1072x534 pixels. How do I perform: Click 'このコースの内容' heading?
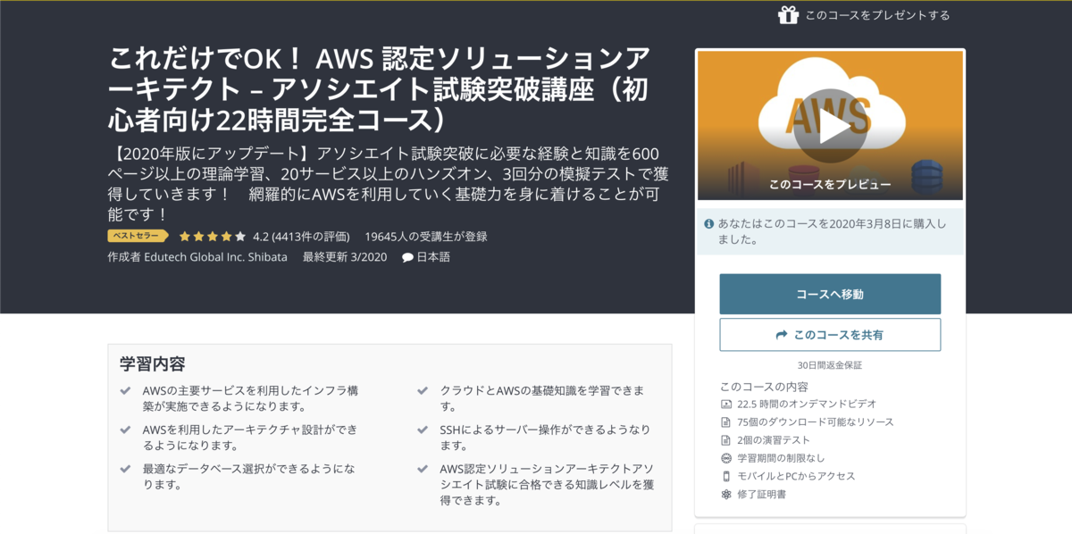coord(764,387)
